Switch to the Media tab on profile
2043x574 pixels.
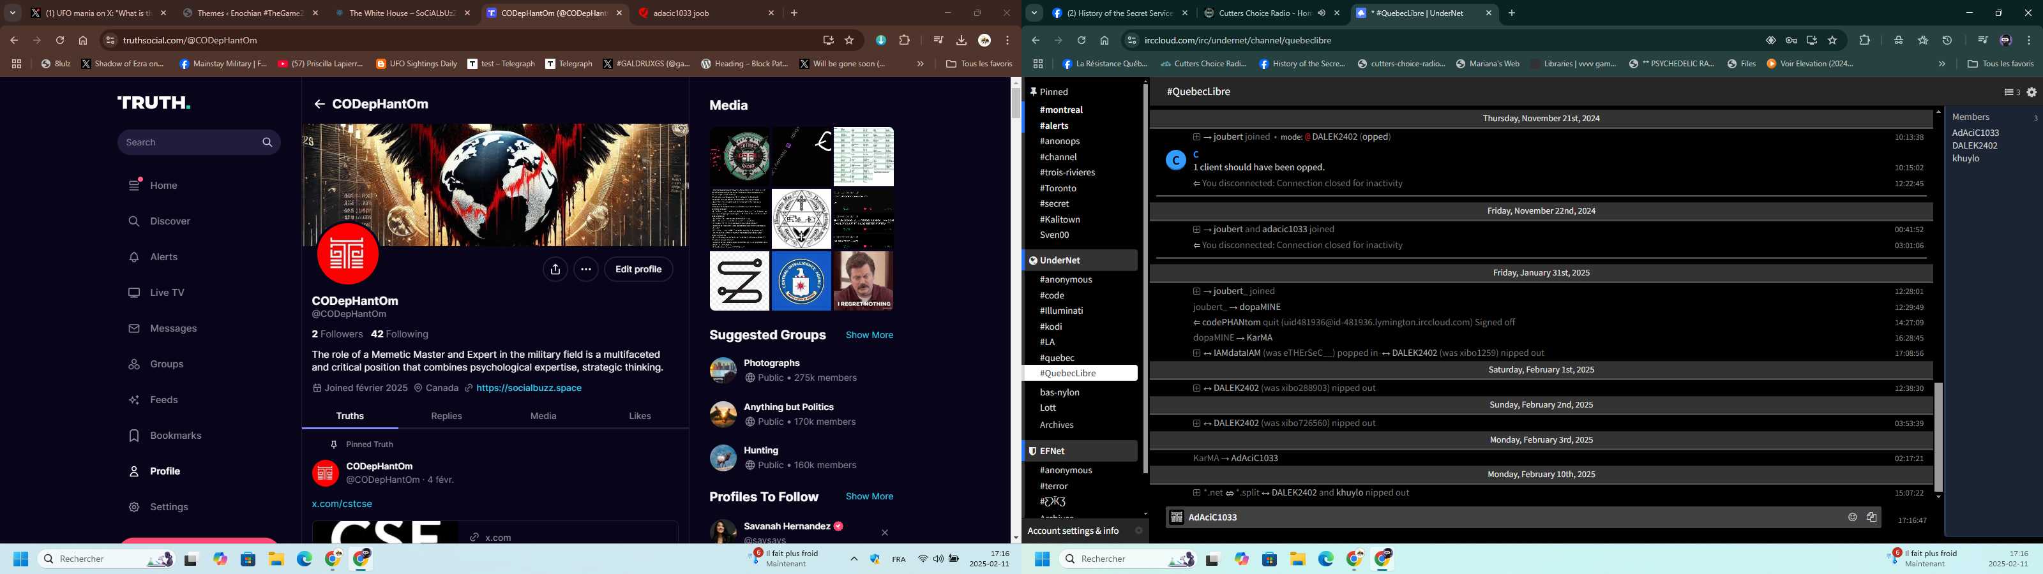point(543,416)
